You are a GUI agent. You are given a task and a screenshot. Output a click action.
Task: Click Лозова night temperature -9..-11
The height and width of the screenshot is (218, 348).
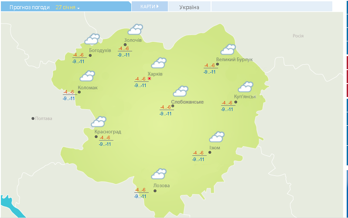coord(140,196)
